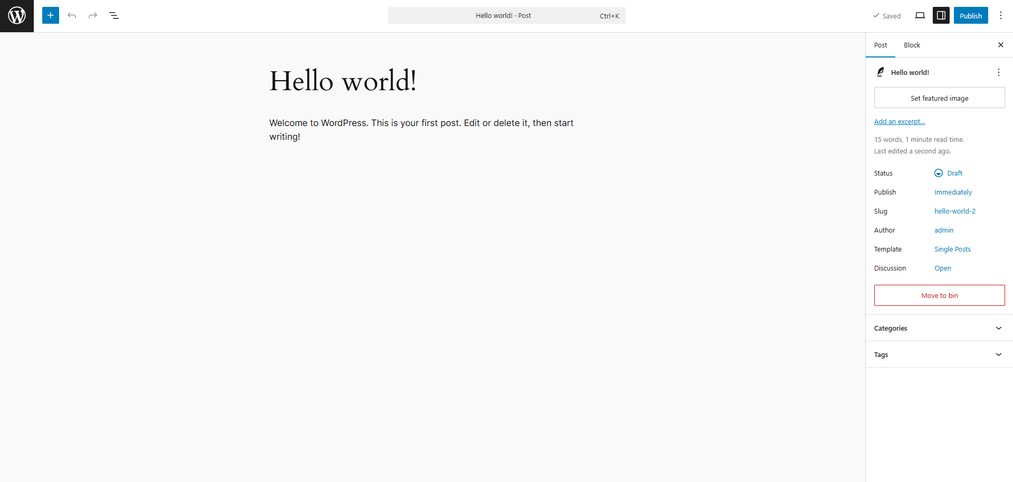Click the Draft status icon
1013x482 pixels.
coord(939,173)
